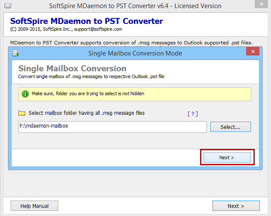Click Next > at the bottom of the main window
The image size is (271, 216).
click(236, 206)
